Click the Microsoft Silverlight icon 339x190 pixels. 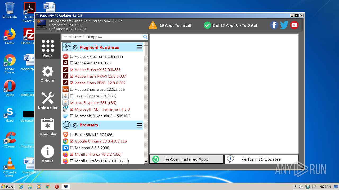(65, 116)
